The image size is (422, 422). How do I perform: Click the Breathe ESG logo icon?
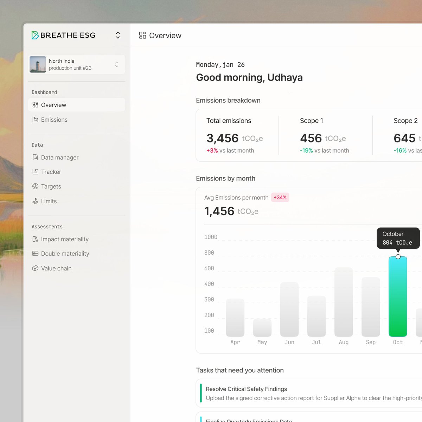(x=35, y=35)
